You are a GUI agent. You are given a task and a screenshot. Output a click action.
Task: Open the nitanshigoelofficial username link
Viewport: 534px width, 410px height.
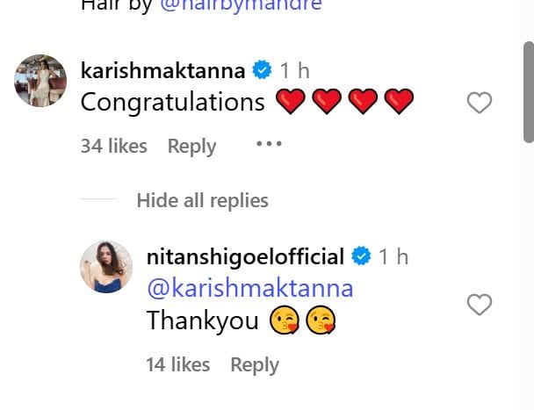pos(245,256)
